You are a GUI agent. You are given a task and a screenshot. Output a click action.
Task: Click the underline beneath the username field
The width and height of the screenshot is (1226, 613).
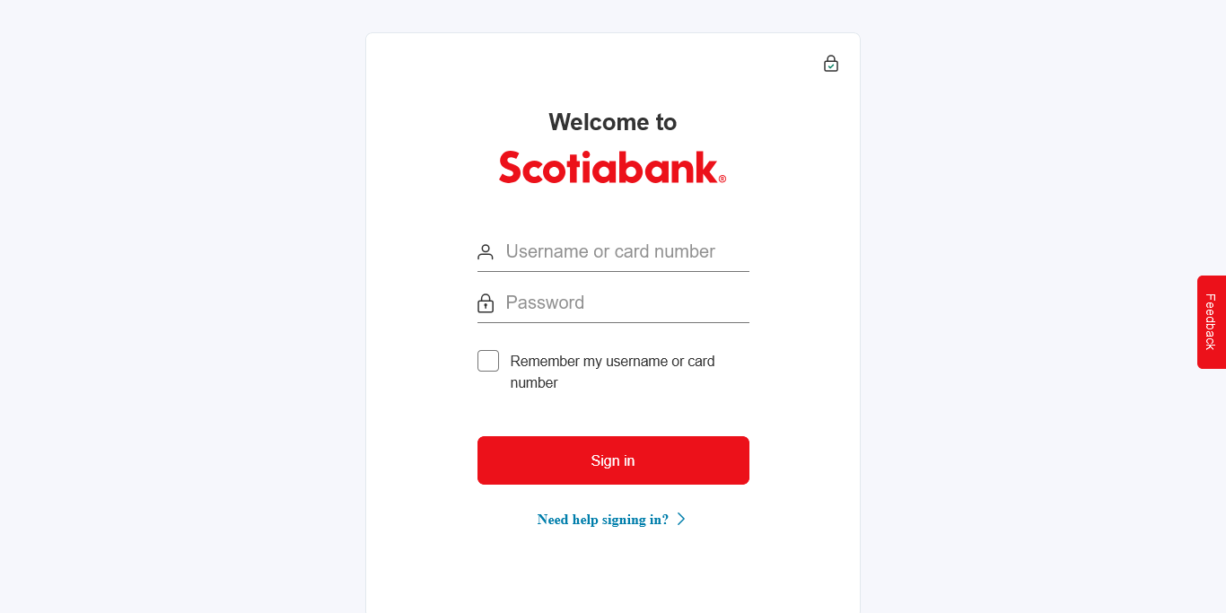[x=613, y=271]
